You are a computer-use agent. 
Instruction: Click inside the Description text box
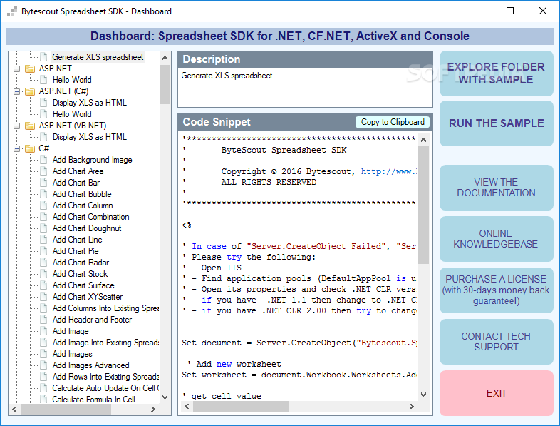[x=305, y=87]
